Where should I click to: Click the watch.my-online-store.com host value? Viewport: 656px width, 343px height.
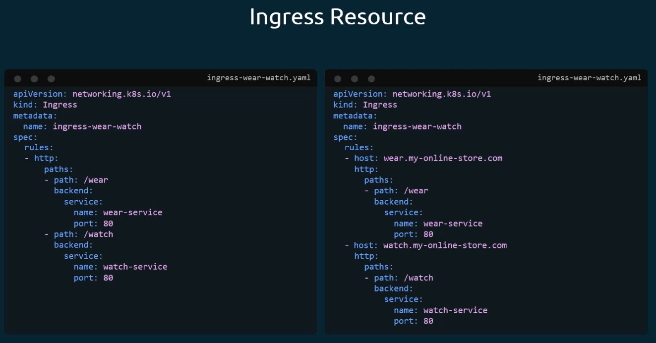pyautogui.click(x=445, y=245)
